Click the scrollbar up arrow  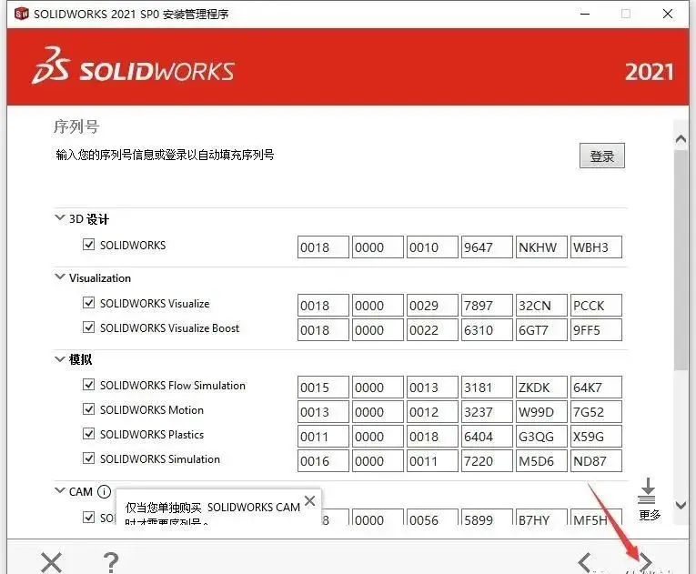(681, 139)
